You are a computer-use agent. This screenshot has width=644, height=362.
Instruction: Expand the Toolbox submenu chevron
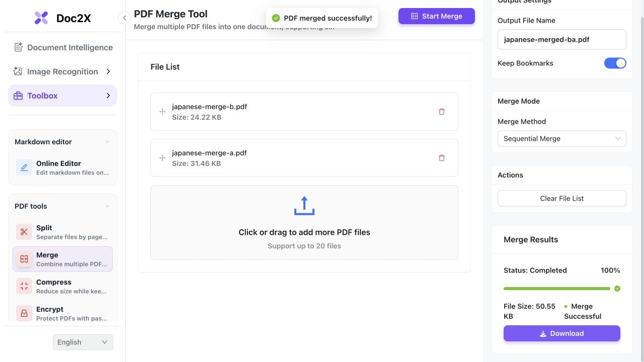tap(108, 96)
